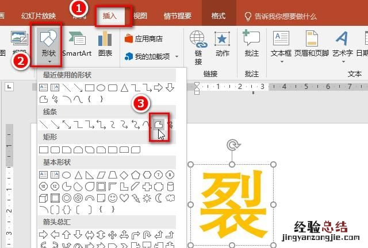
Task: Open the 文本框 text box dropdown
Action: click(281, 47)
